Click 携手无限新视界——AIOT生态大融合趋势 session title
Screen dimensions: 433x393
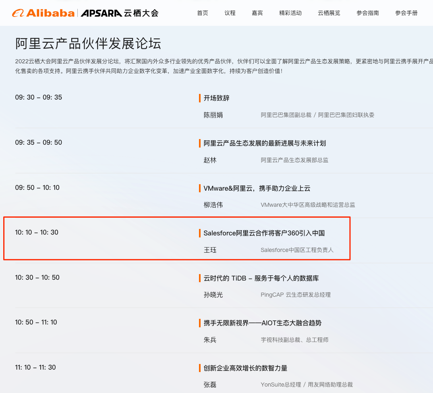[x=263, y=323]
